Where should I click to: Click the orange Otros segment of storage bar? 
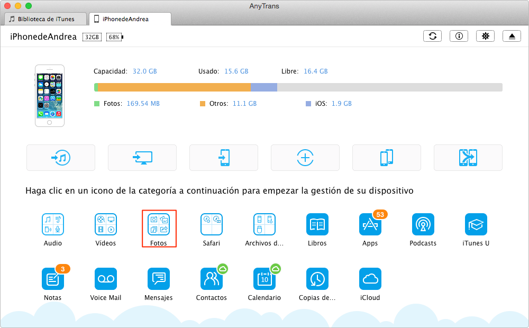(x=174, y=87)
